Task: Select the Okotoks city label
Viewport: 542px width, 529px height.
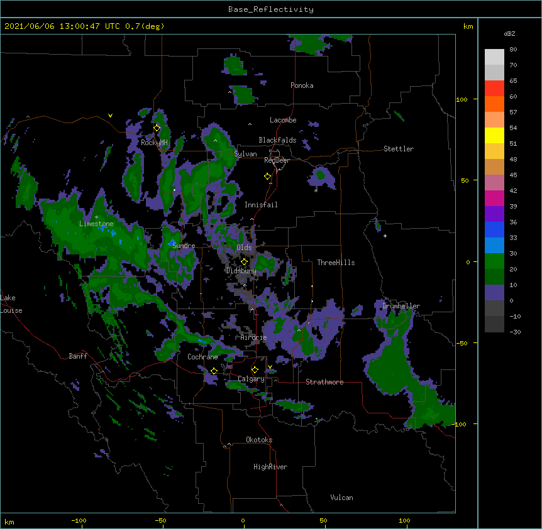Action: click(x=259, y=440)
